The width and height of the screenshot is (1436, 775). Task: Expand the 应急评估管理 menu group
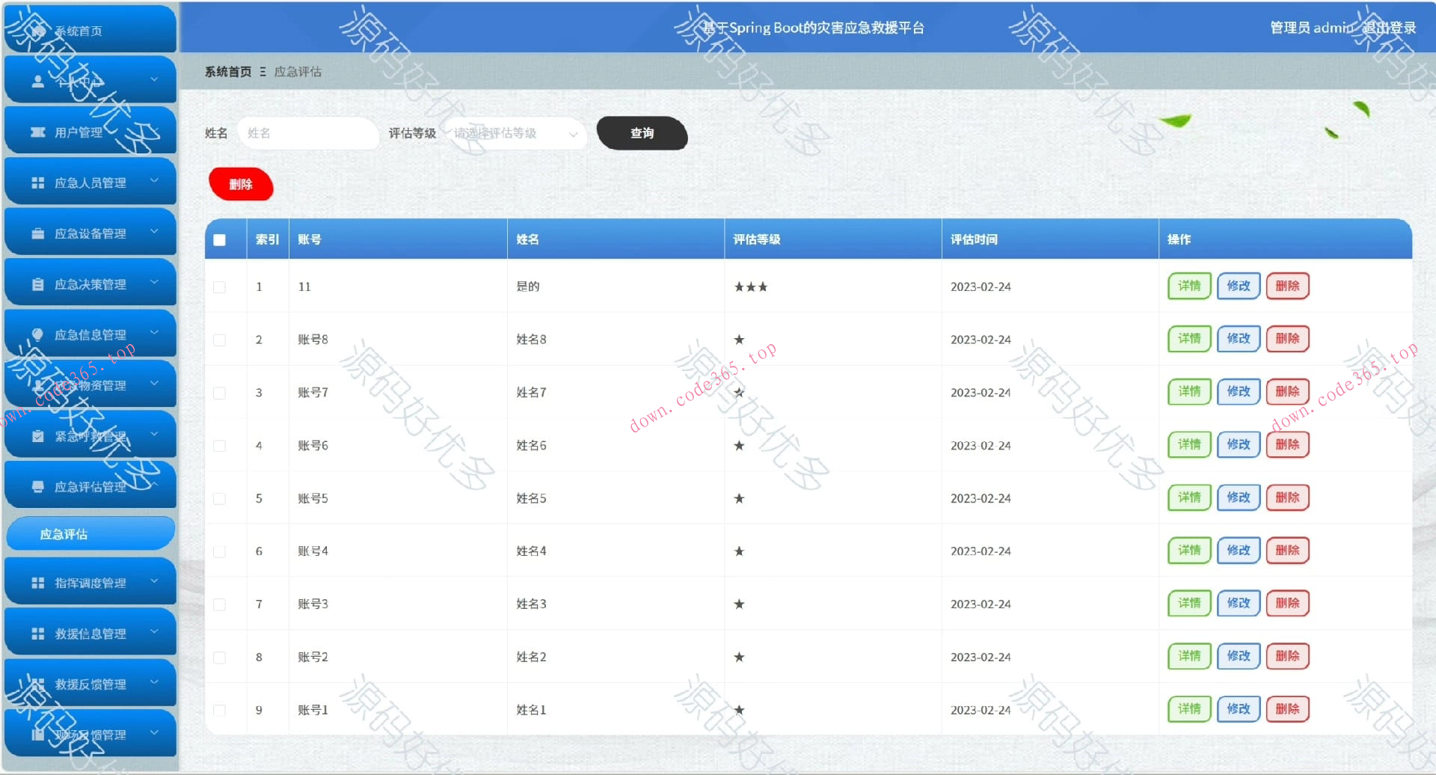[x=90, y=485]
